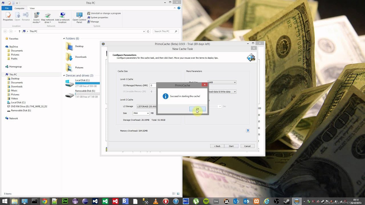Screen dimensions: 365x205
Task: Click DVD RW Drive (D:) THE_WIRE_S3_D2
Action: tap(27, 106)
